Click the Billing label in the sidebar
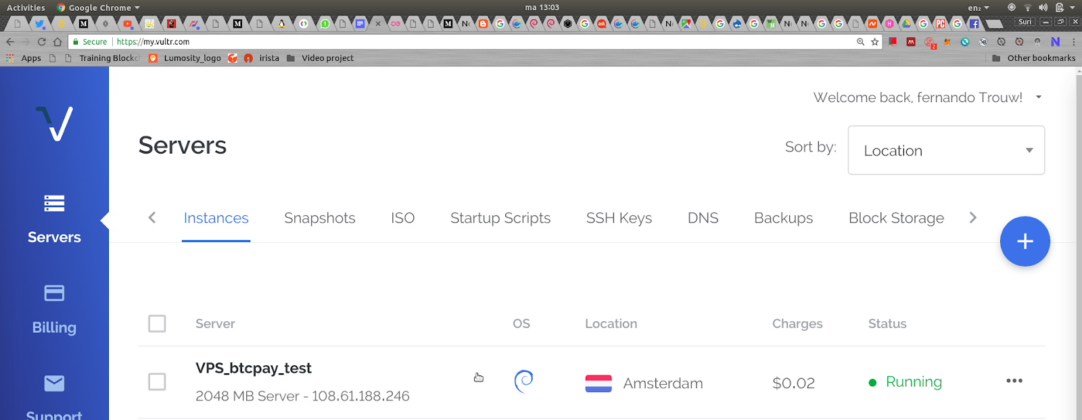The height and width of the screenshot is (420, 1082). point(54,327)
